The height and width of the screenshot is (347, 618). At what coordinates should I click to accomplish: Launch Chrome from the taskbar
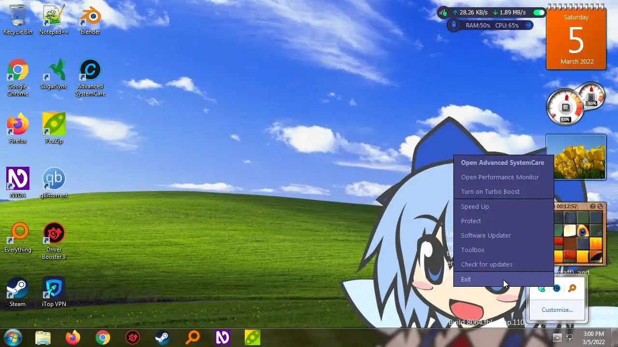pyautogui.click(x=103, y=337)
